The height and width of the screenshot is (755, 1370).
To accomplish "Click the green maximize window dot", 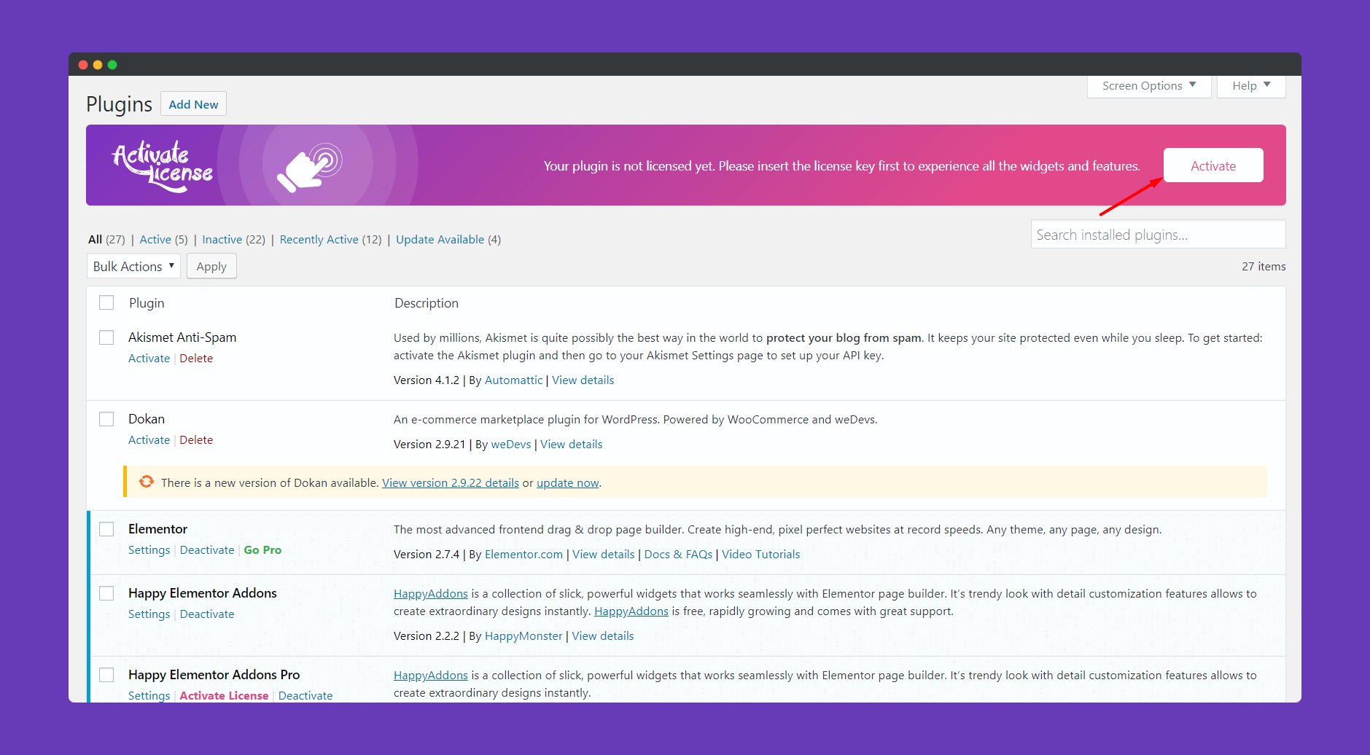I will click(x=112, y=65).
